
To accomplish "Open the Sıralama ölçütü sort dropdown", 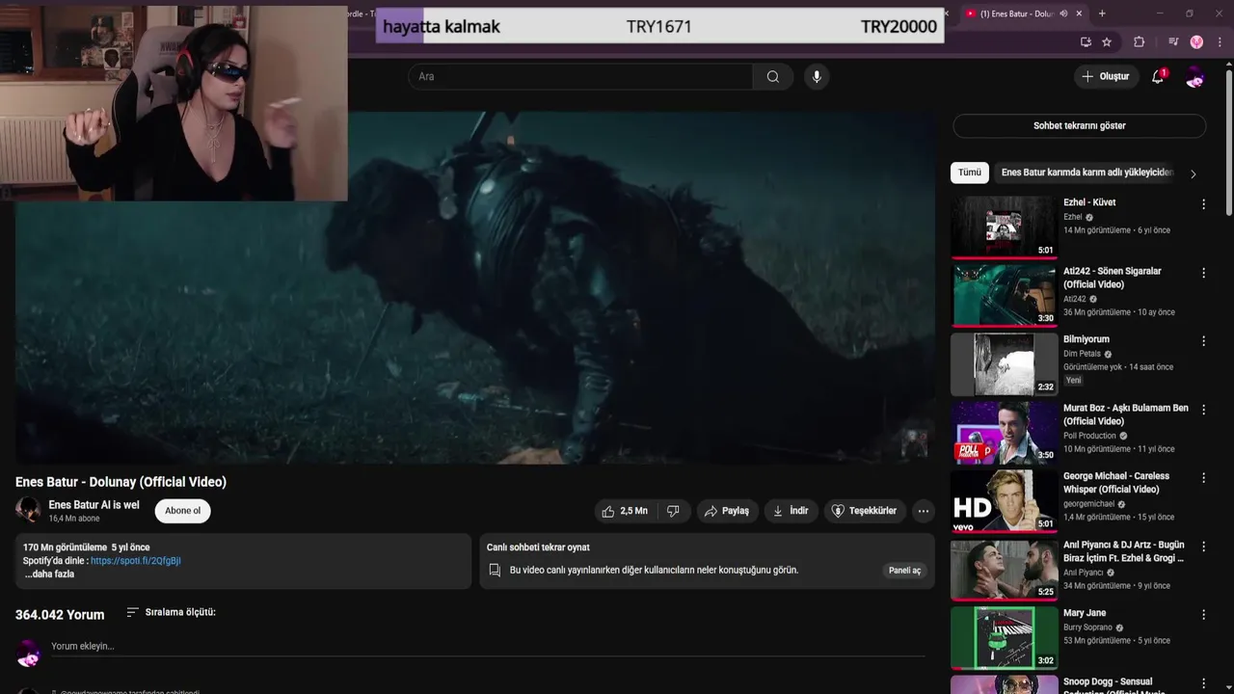I will (172, 612).
